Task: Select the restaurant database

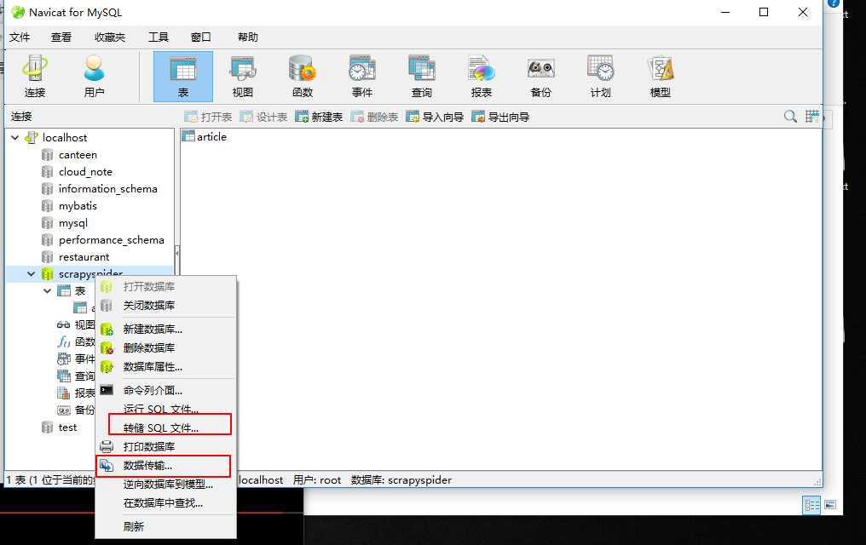Action: [x=84, y=257]
